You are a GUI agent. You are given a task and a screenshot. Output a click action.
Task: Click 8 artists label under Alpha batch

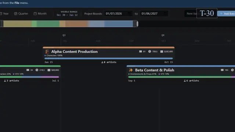[109, 62]
